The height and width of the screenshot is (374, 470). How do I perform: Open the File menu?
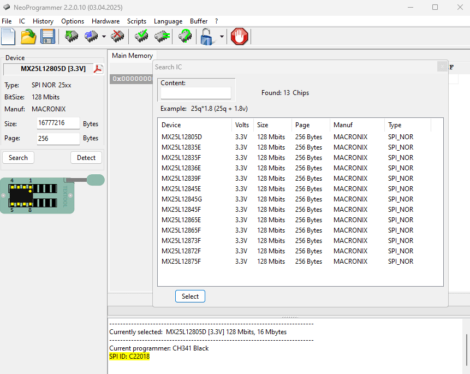coord(7,21)
